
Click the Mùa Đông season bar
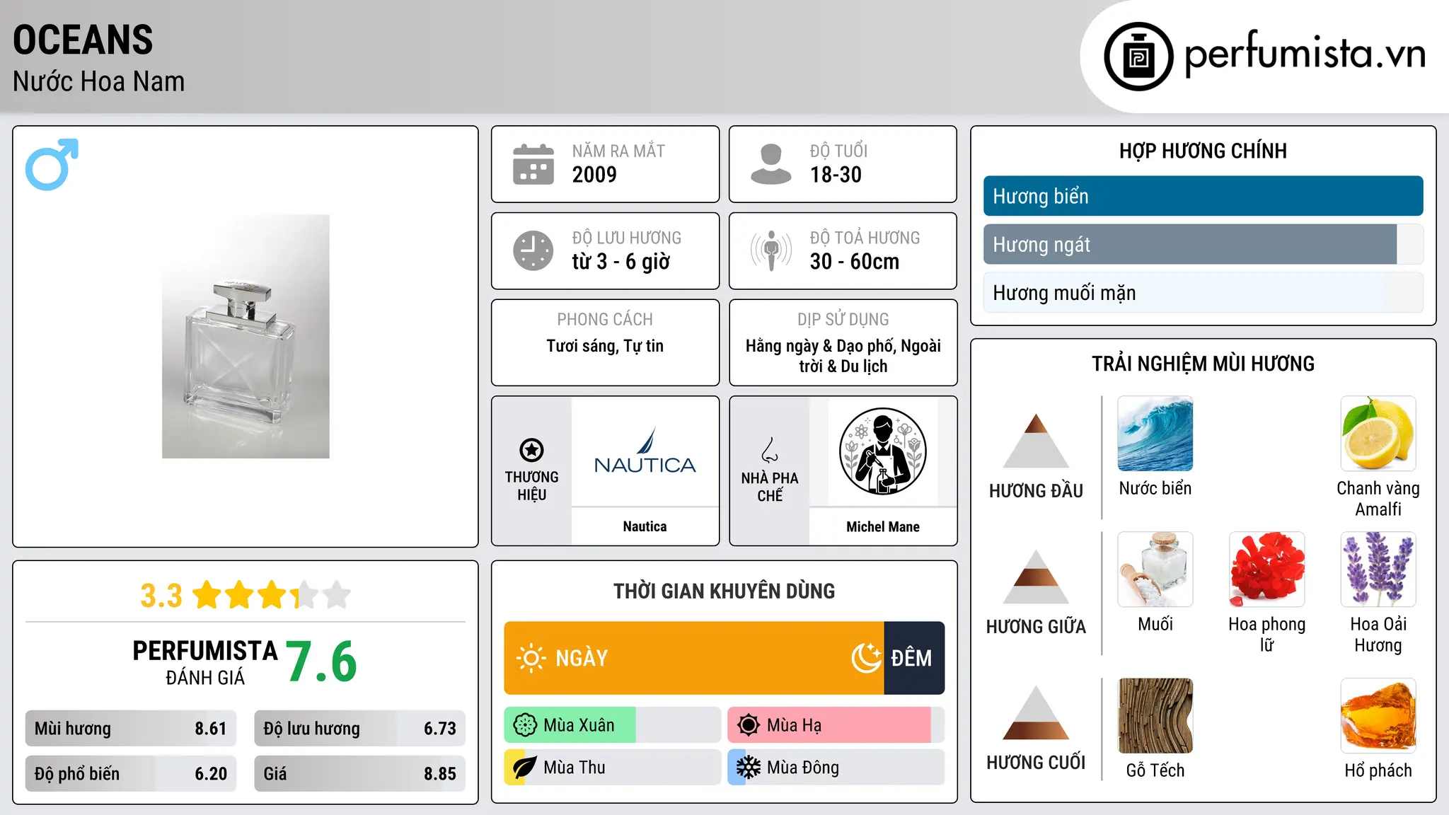click(x=836, y=768)
